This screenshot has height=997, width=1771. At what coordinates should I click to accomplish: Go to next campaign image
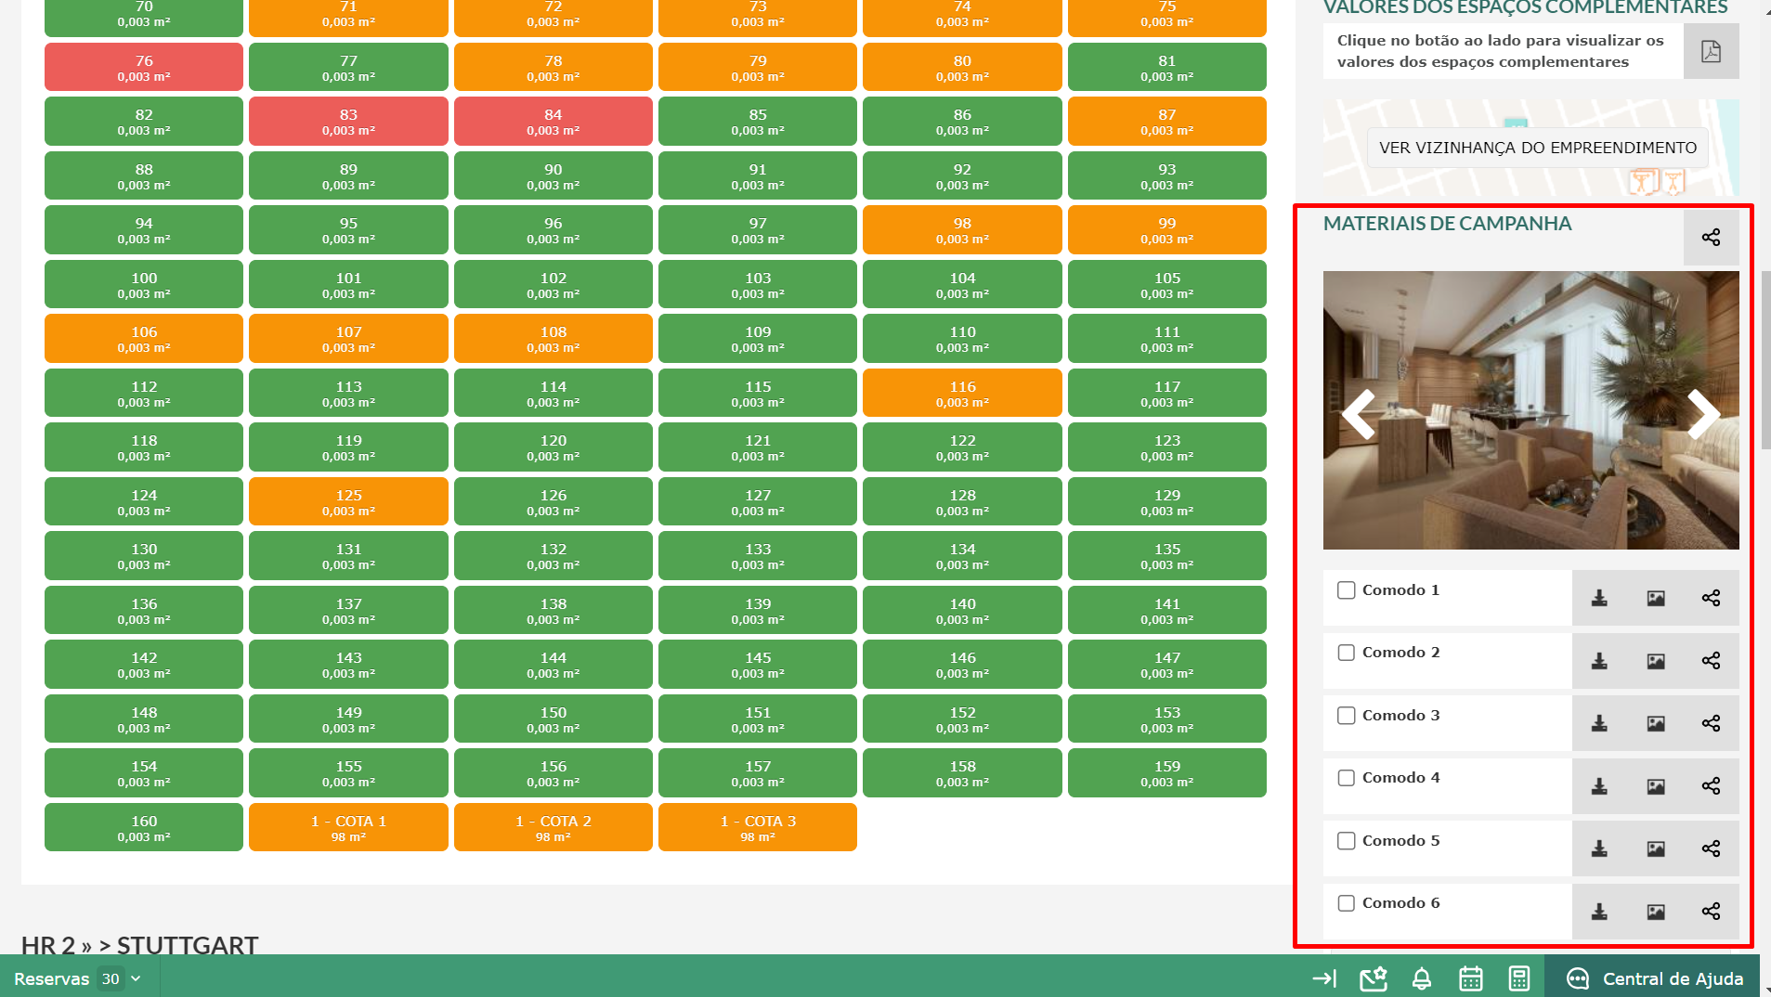click(1703, 414)
